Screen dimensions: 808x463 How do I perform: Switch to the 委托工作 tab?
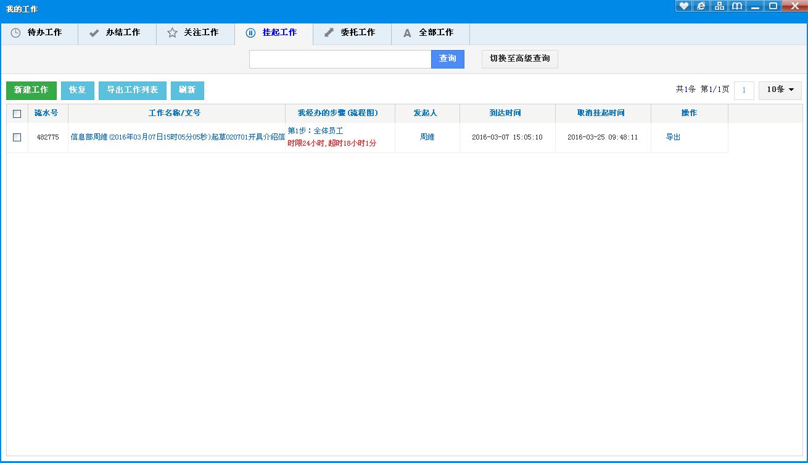pyautogui.click(x=352, y=33)
